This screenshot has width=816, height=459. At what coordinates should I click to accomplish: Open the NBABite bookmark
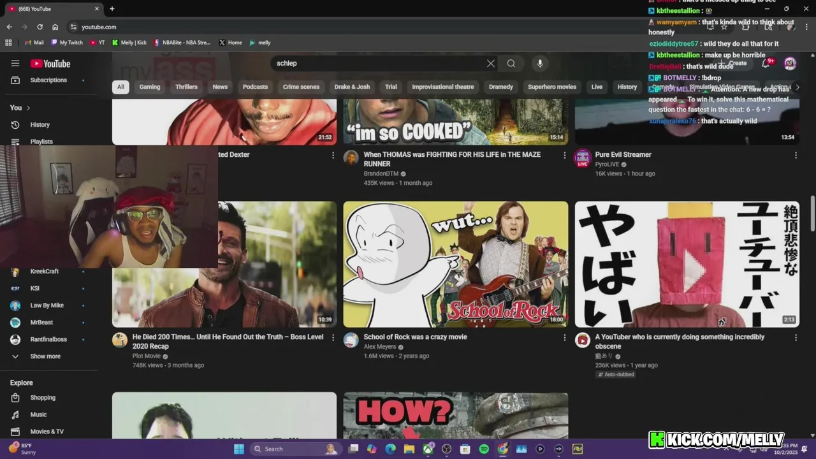(x=182, y=43)
